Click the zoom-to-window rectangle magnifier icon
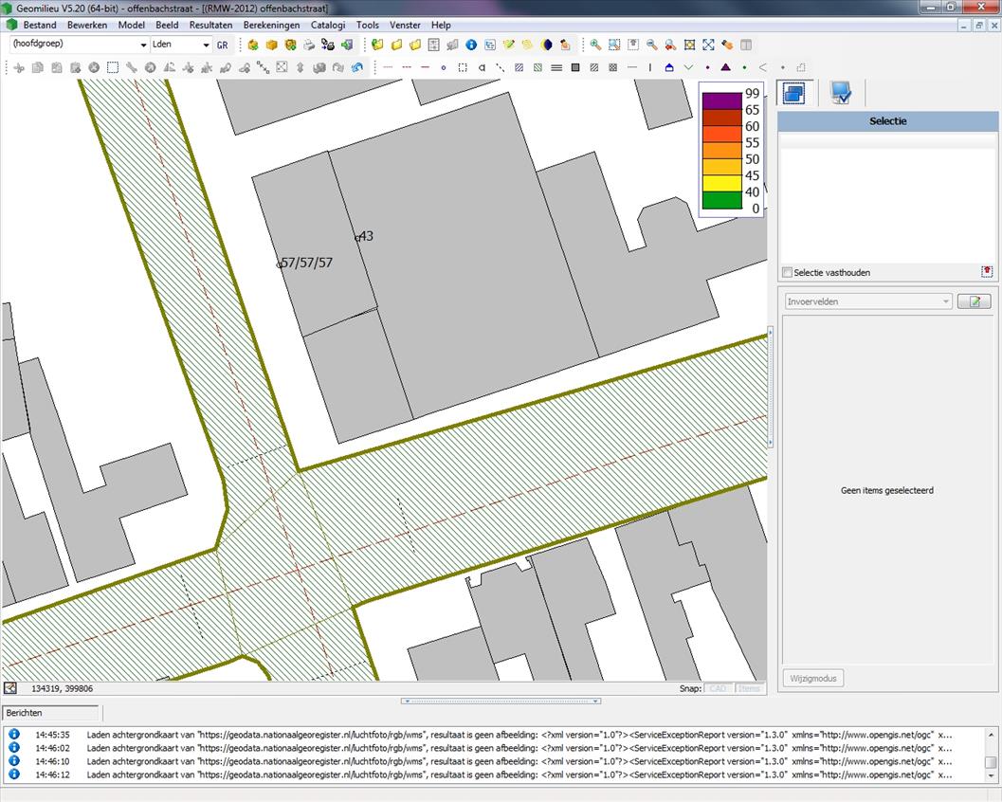 tap(614, 45)
